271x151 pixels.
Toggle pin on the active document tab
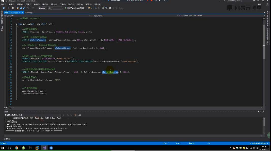(x=19, y=12)
